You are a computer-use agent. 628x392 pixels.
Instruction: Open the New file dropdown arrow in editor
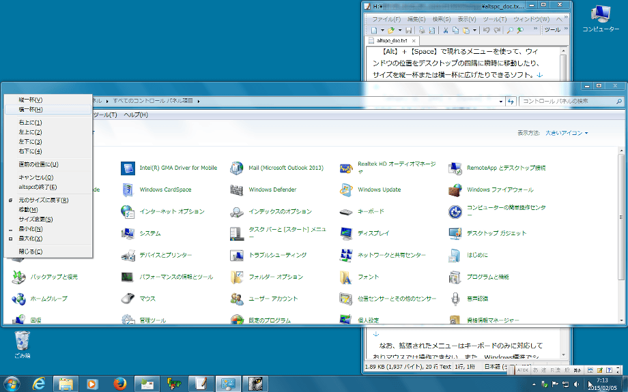pos(382,30)
